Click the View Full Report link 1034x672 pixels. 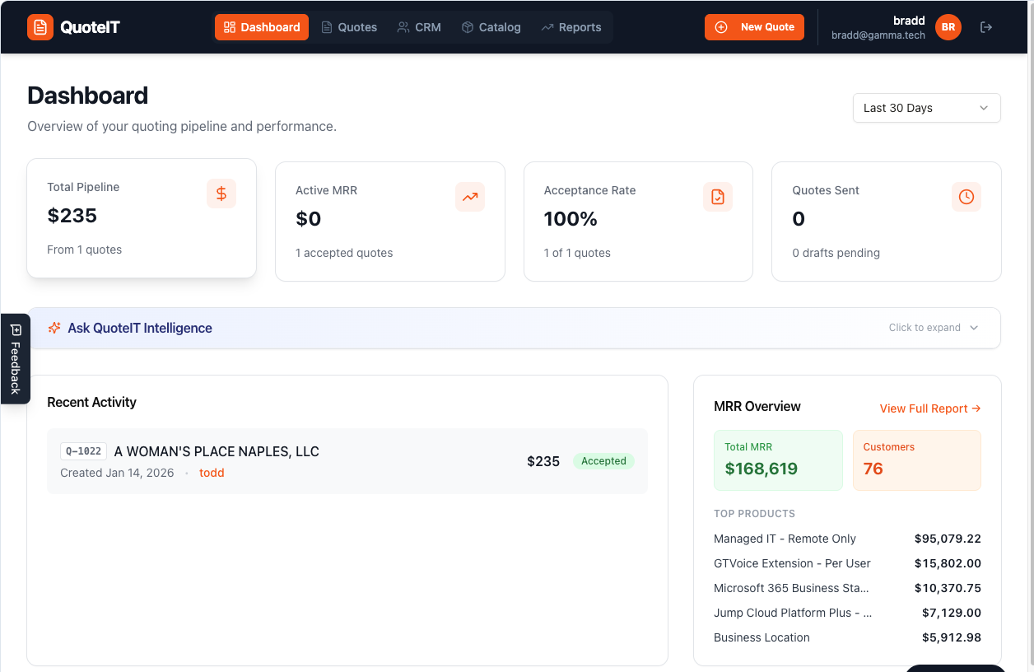930,408
